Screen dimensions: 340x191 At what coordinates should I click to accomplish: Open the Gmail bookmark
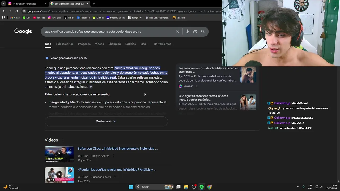click(x=15, y=18)
